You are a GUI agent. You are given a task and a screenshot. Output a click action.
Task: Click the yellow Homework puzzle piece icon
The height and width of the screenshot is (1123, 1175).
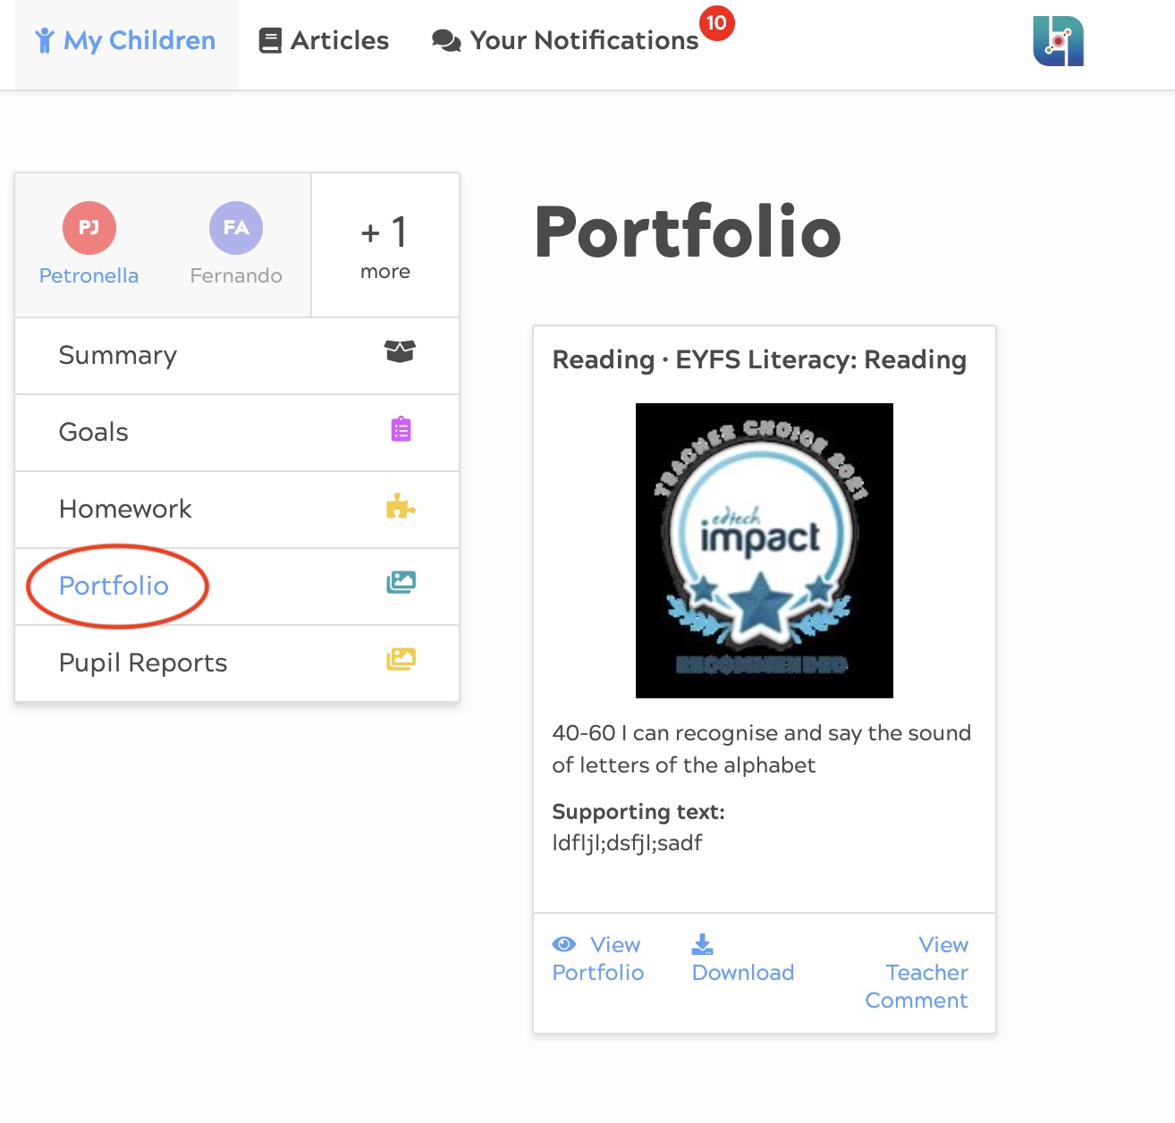[x=400, y=507]
